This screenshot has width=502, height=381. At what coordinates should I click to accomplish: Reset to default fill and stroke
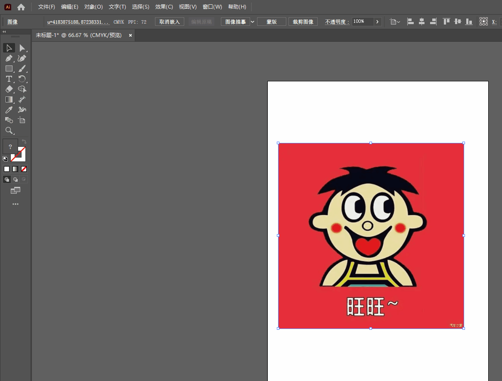click(x=5, y=158)
